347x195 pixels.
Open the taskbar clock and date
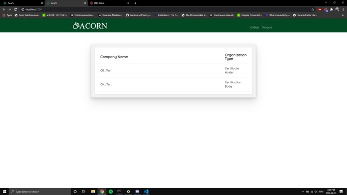click(331, 192)
